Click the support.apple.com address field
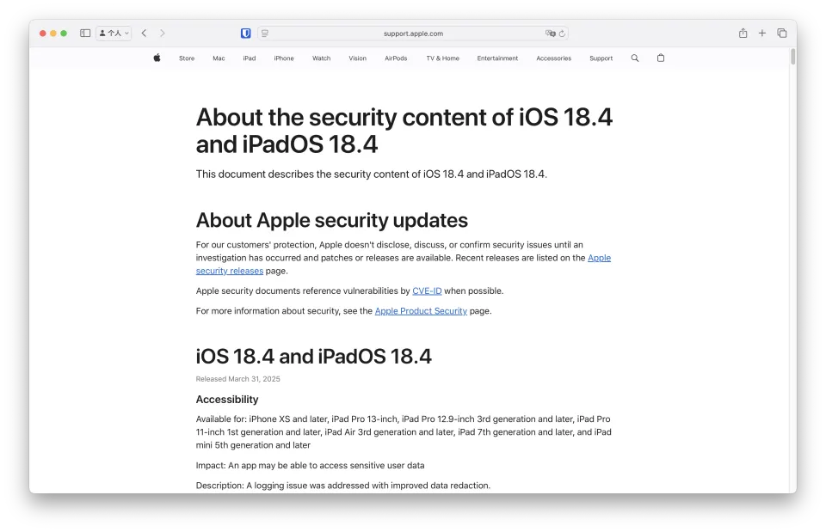This screenshot has width=826, height=532. click(413, 34)
